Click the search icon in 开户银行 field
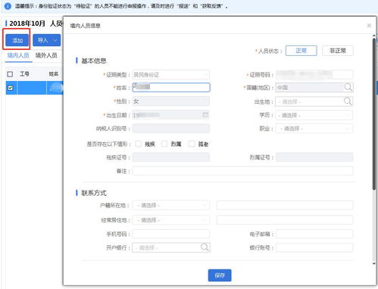Screen dimensions: 378x289 coord(205,247)
